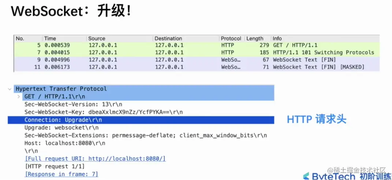Collapse the Hypertext Transfer Protocol tree
The image size is (392, 180).
(10, 89)
